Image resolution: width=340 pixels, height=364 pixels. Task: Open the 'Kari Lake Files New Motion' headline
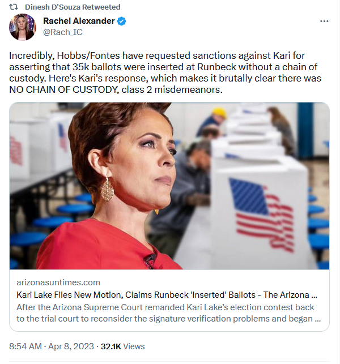coord(167,294)
